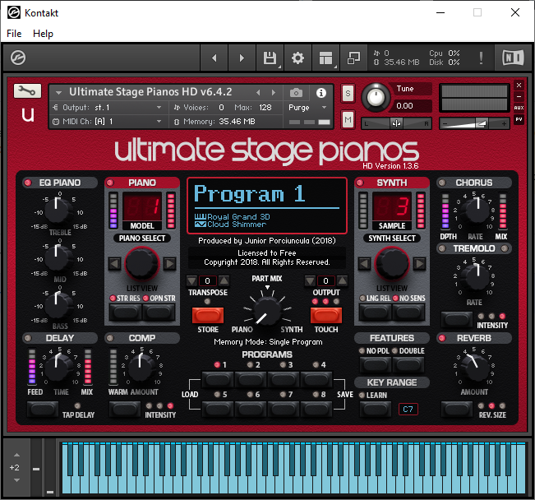Close the instrument with X button
The height and width of the screenshot is (500, 535).
tap(519, 85)
